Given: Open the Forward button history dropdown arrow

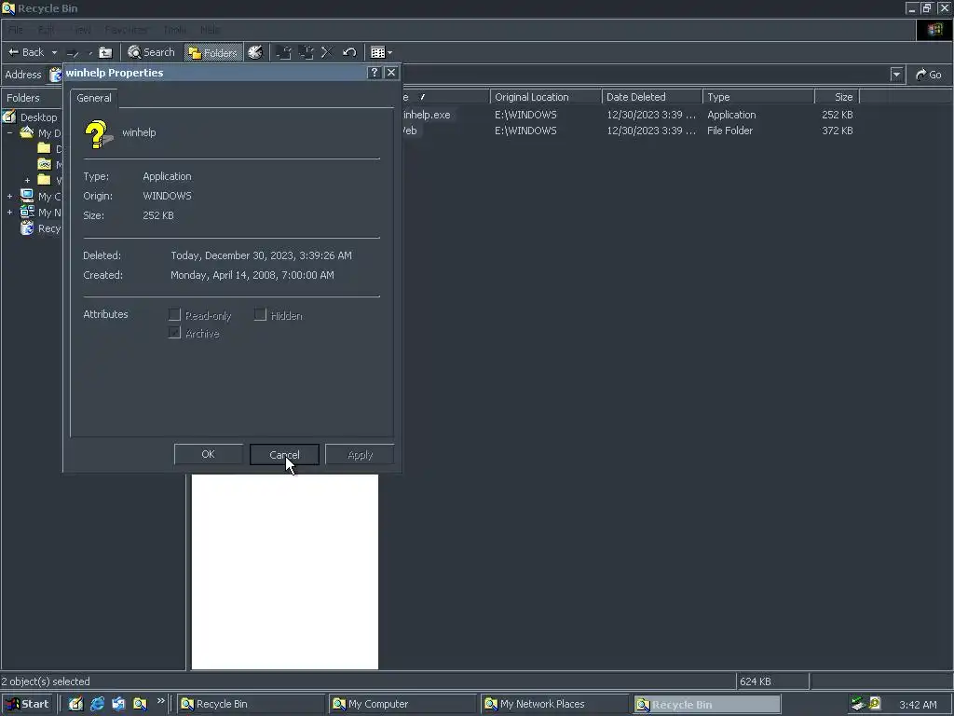Looking at the screenshot, I should (90, 52).
